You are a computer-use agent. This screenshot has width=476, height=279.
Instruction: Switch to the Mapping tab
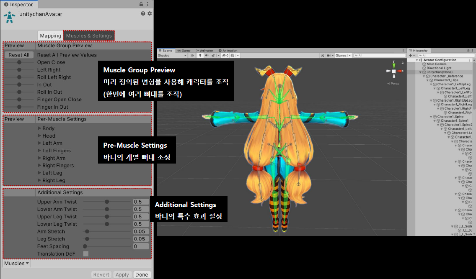[x=50, y=36]
